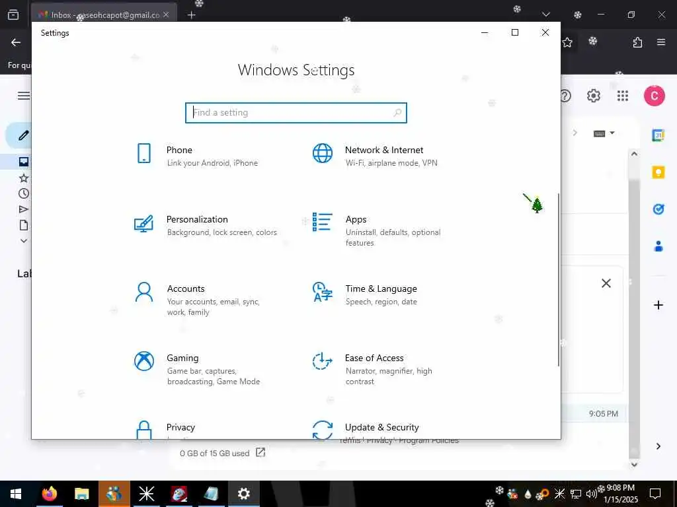
Task: Open Google Tasks side panel icon
Action: pos(658,209)
